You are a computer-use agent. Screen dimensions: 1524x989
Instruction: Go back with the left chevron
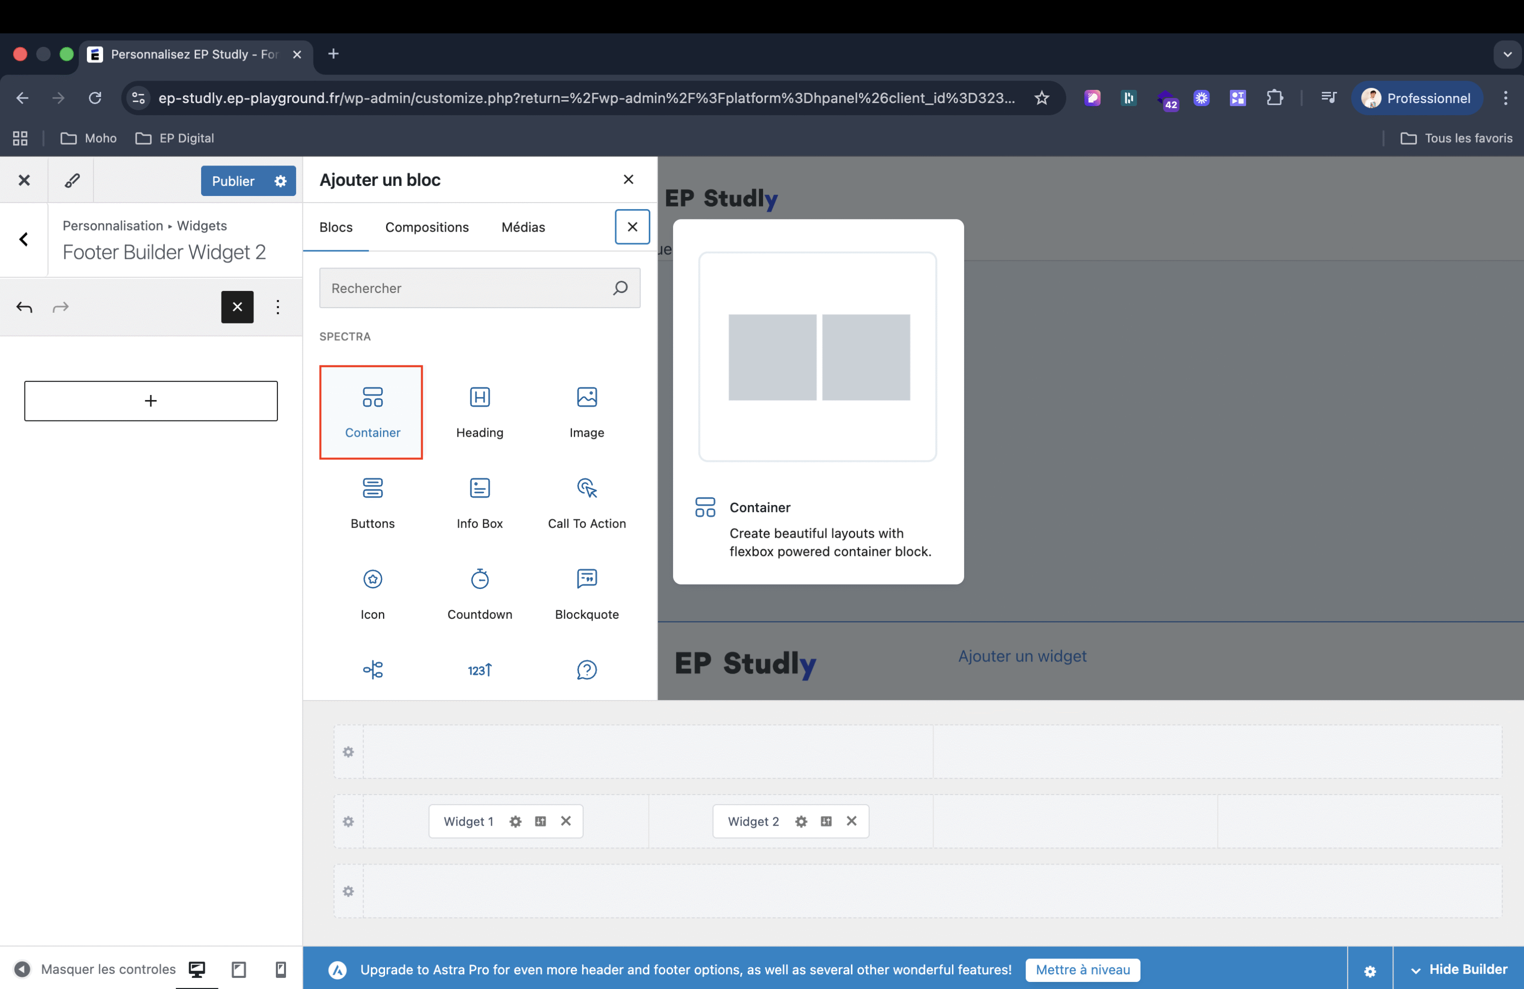24,240
